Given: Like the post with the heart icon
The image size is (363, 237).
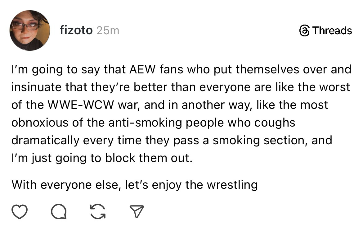Looking at the screenshot, I should [x=20, y=212].
